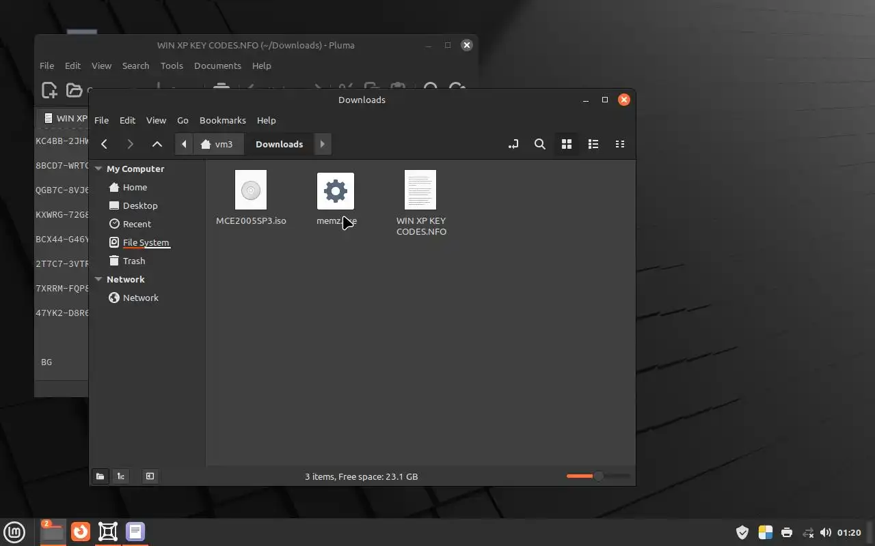Show tree view sidebar via status bar button
This screenshot has height=546, width=875.
coord(121,476)
